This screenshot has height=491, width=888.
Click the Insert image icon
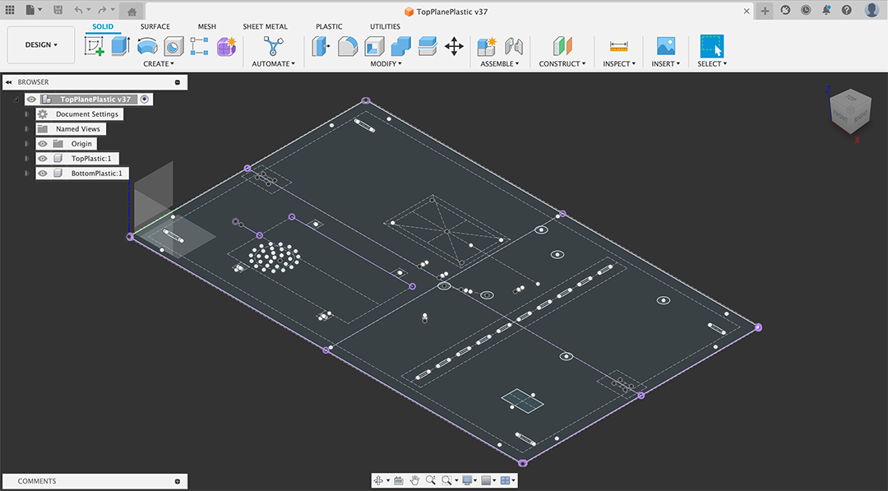pos(666,46)
